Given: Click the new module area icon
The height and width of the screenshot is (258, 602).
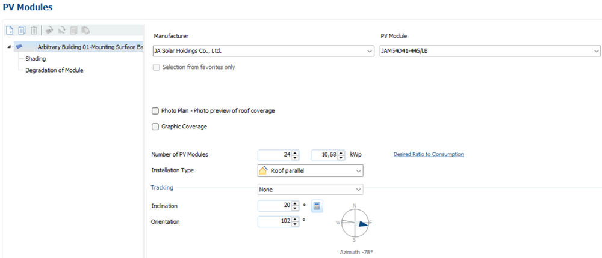Looking at the screenshot, I should (10, 30).
